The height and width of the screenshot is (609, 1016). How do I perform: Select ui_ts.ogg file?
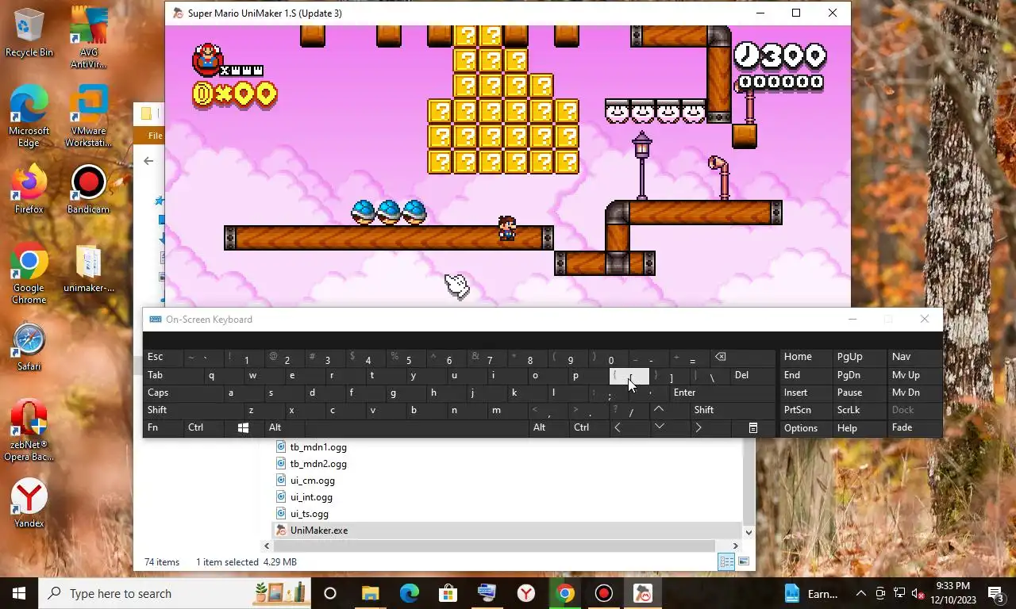coord(309,514)
